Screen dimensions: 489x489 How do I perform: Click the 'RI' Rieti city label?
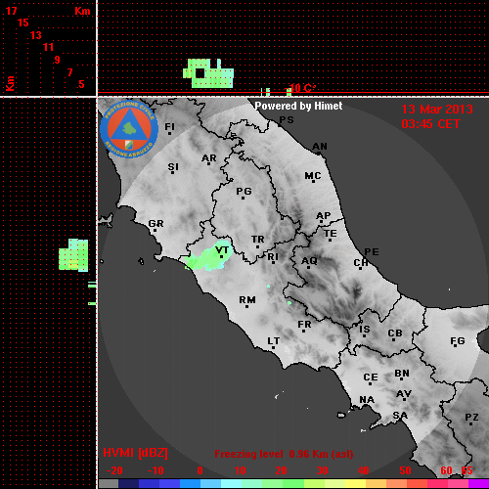273,257
